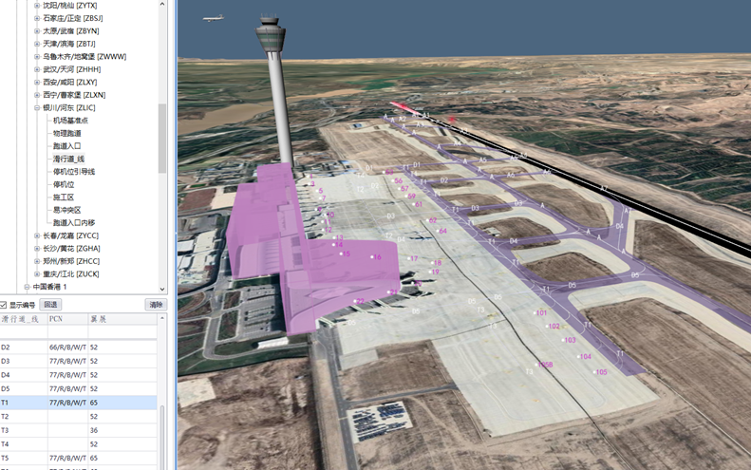Click the 翼展 column header

pos(97,319)
